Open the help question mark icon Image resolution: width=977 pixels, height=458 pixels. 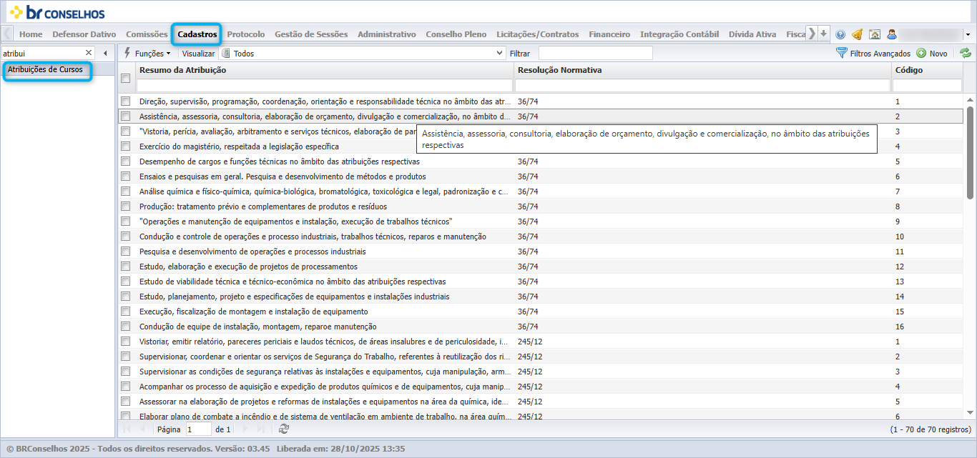(840, 34)
